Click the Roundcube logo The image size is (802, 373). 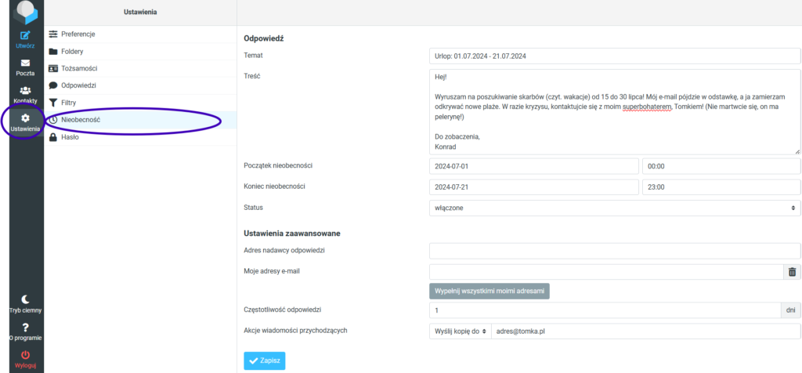point(25,13)
